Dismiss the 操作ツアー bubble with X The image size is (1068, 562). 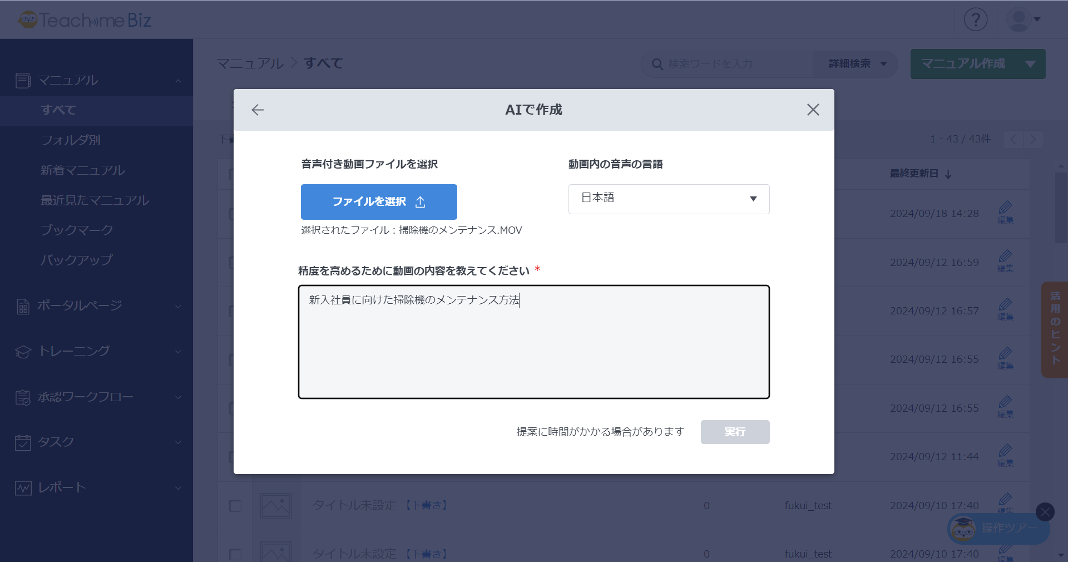1045,512
